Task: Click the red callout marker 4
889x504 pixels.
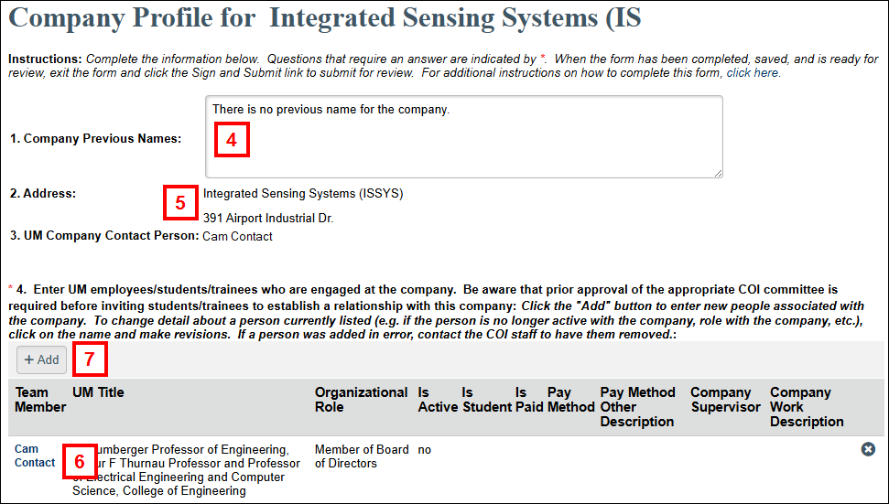Action: [232, 139]
